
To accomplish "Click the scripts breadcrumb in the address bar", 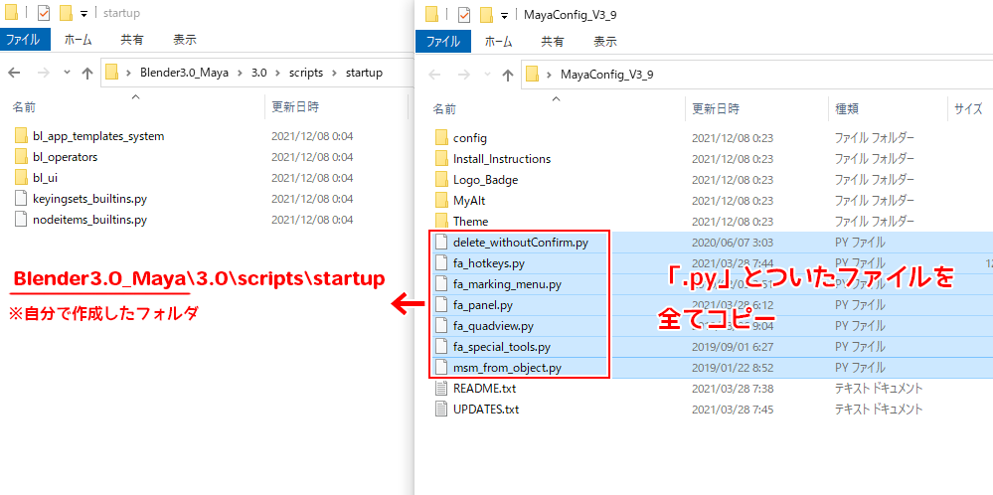I will coord(305,73).
